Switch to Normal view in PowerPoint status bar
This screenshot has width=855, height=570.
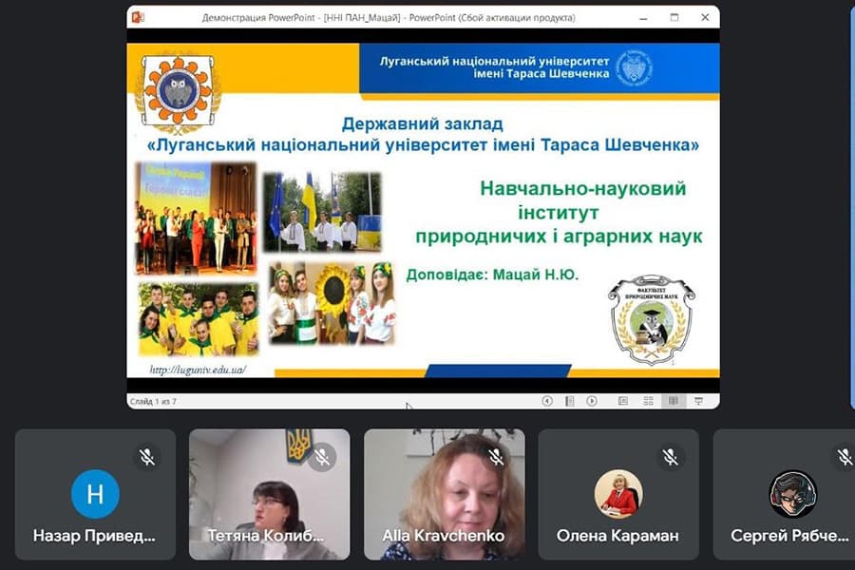(x=622, y=401)
